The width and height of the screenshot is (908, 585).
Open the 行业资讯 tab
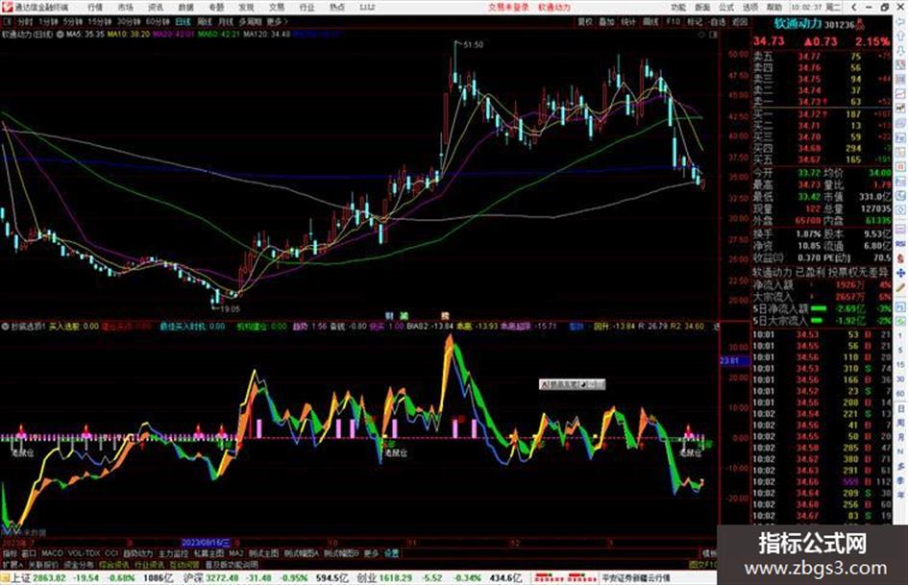click(149, 565)
